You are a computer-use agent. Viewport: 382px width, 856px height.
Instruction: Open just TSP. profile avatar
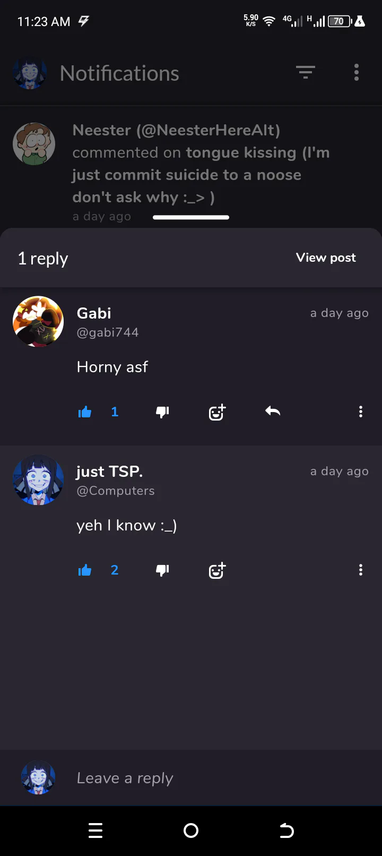38,480
